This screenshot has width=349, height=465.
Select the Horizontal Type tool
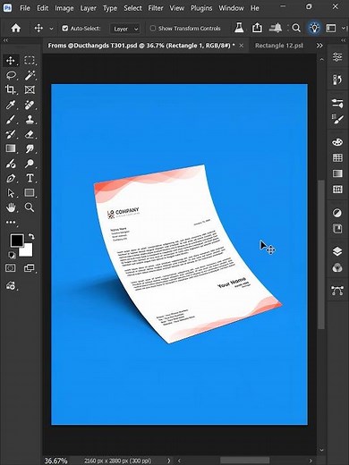coord(30,178)
